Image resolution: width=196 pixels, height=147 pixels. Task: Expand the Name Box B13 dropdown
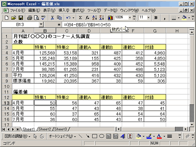41,24
